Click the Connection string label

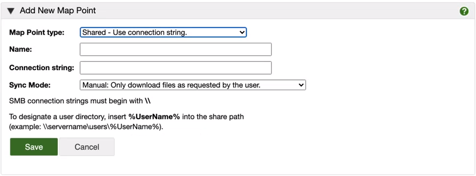(x=41, y=68)
